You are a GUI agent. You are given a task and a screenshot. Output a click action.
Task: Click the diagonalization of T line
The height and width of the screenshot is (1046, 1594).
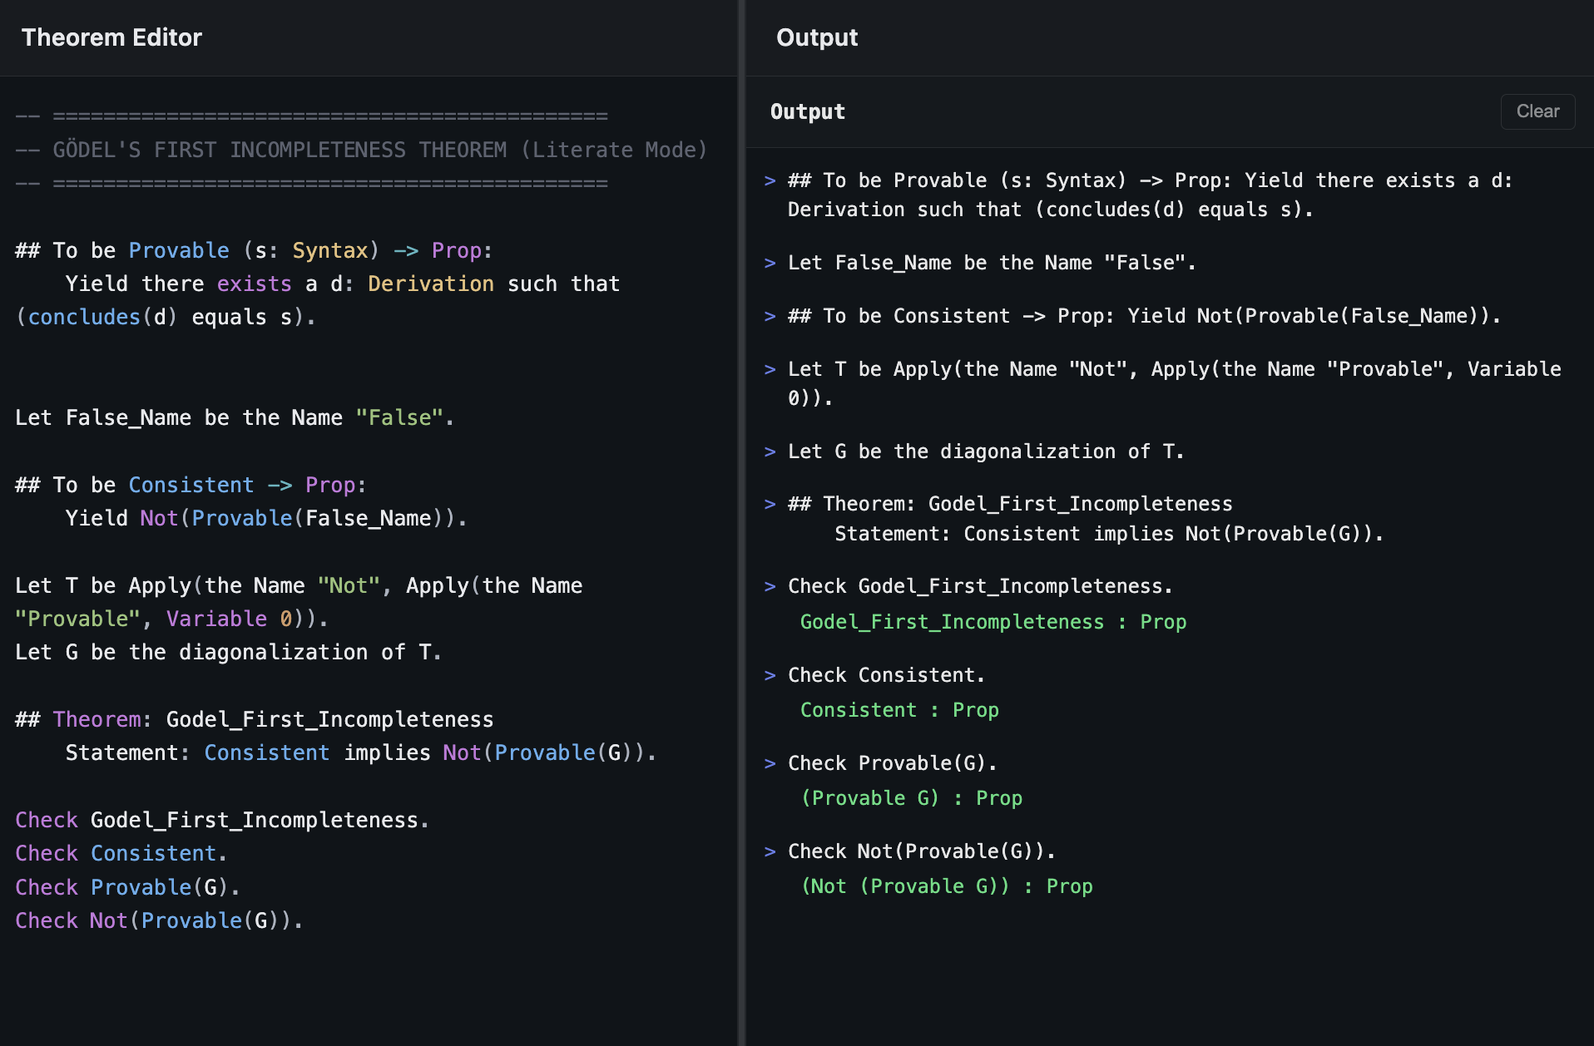pyautogui.click(x=228, y=652)
